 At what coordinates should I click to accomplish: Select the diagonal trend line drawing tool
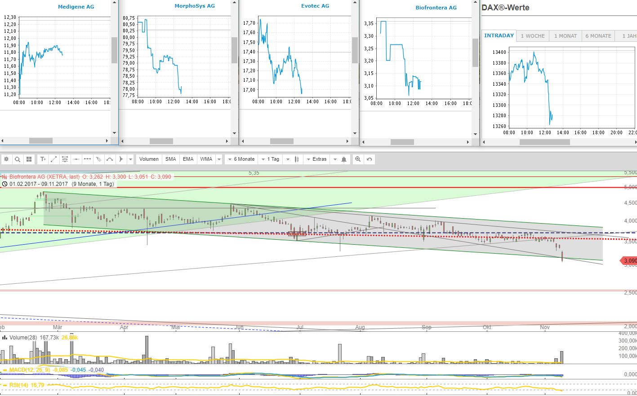pos(54,159)
